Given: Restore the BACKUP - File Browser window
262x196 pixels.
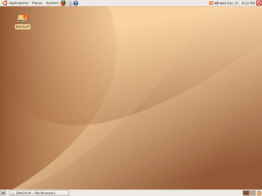Looking at the screenshot, I should coord(39,193).
